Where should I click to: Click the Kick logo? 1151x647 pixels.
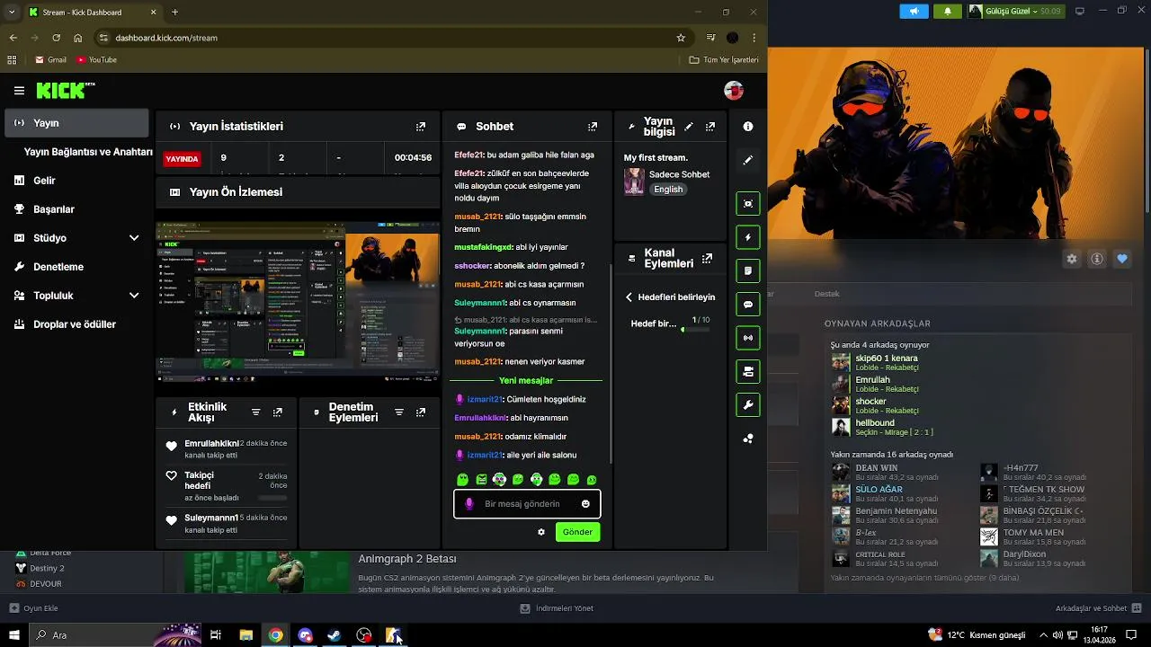click(x=65, y=90)
